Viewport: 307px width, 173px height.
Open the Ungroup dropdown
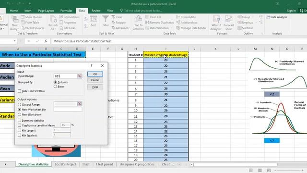click(255, 23)
